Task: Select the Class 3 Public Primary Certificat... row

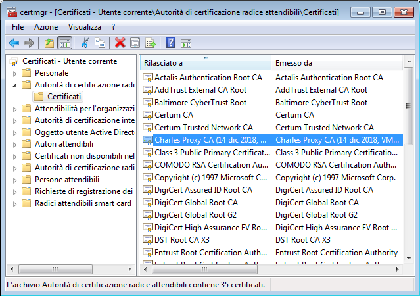Action: [271, 153]
